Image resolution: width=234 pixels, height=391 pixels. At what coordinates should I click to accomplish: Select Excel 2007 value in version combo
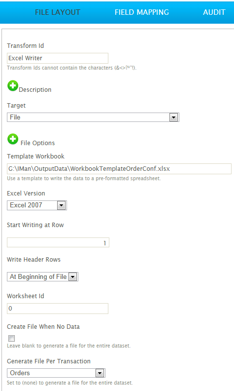click(x=26, y=205)
